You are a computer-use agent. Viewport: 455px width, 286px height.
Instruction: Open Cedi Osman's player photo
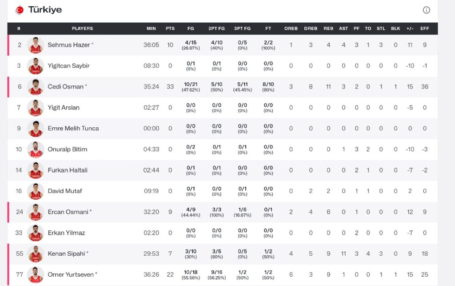(36, 87)
